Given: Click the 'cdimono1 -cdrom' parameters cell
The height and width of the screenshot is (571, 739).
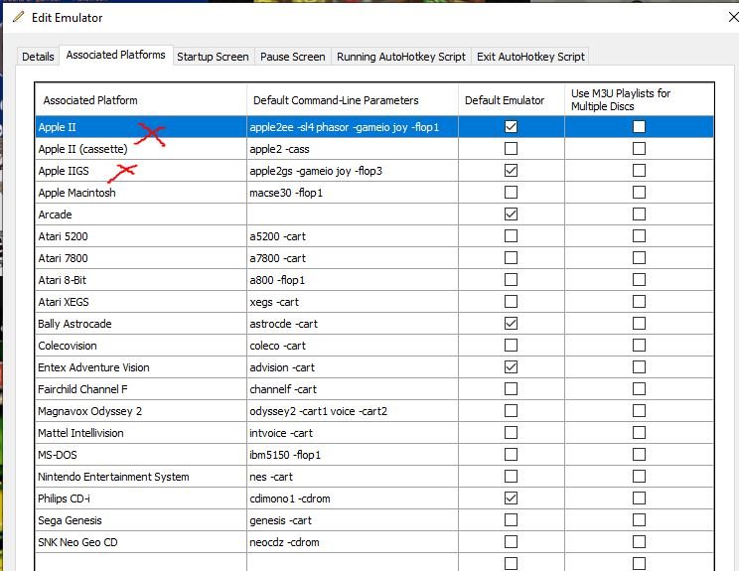Looking at the screenshot, I should tap(352, 499).
